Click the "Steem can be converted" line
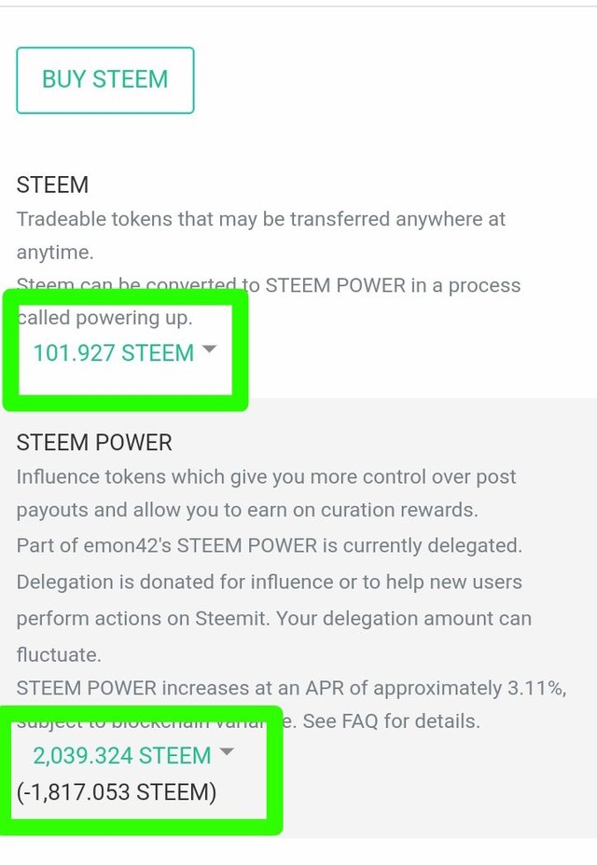 268,285
